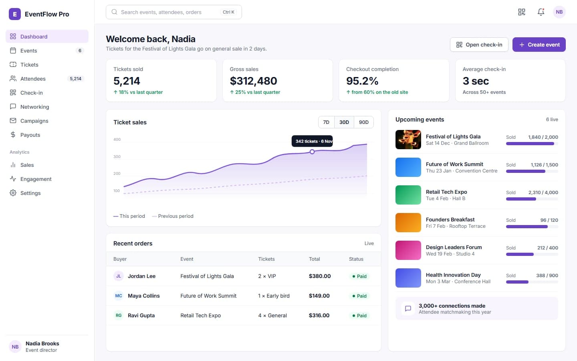Click the Check-in QR icon in sidebar
The image size is (577, 361).
pos(13,93)
